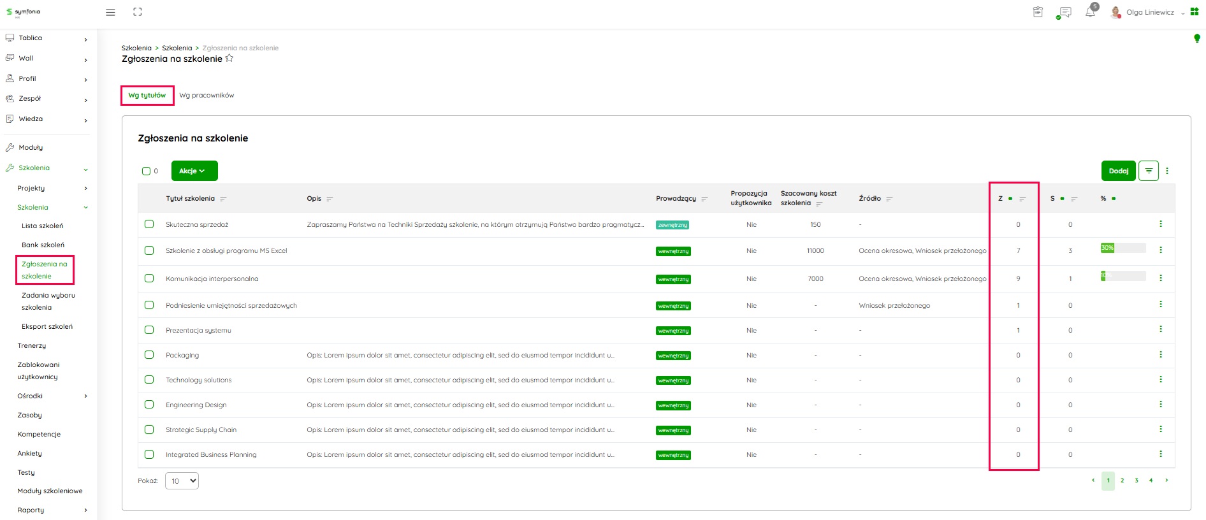Switch to the Wg pracowników tab
The height and width of the screenshot is (520, 1206).
click(207, 96)
